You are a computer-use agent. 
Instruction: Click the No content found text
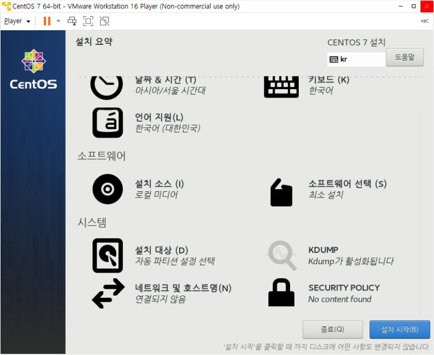340,299
